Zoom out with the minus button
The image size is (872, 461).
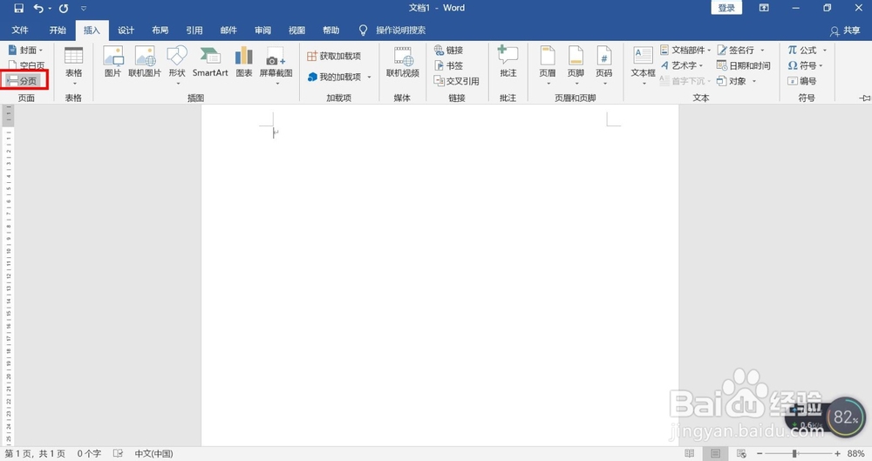pyautogui.click(x=760, y=454)
